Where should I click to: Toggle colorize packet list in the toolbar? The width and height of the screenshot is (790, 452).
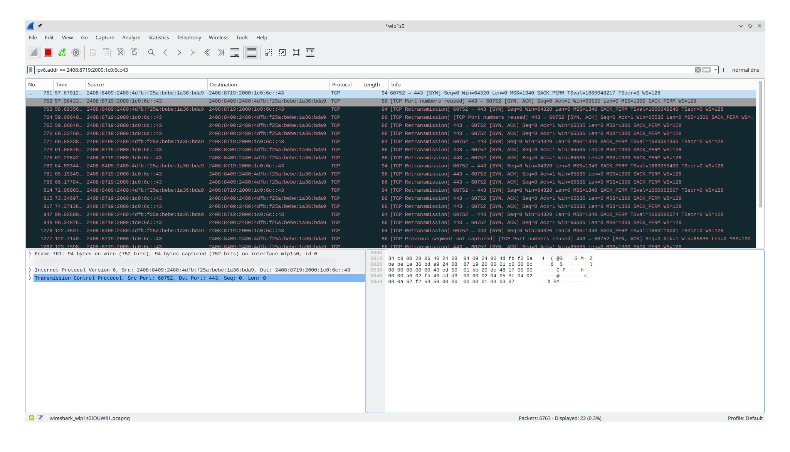pos(252,52)
